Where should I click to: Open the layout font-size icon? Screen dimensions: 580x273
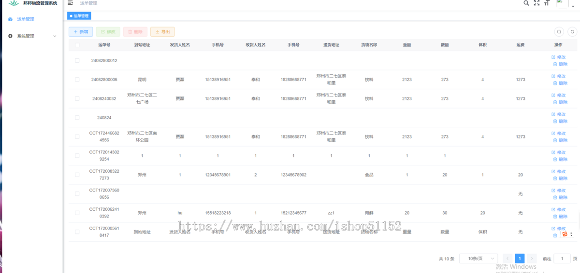[547, 3]
